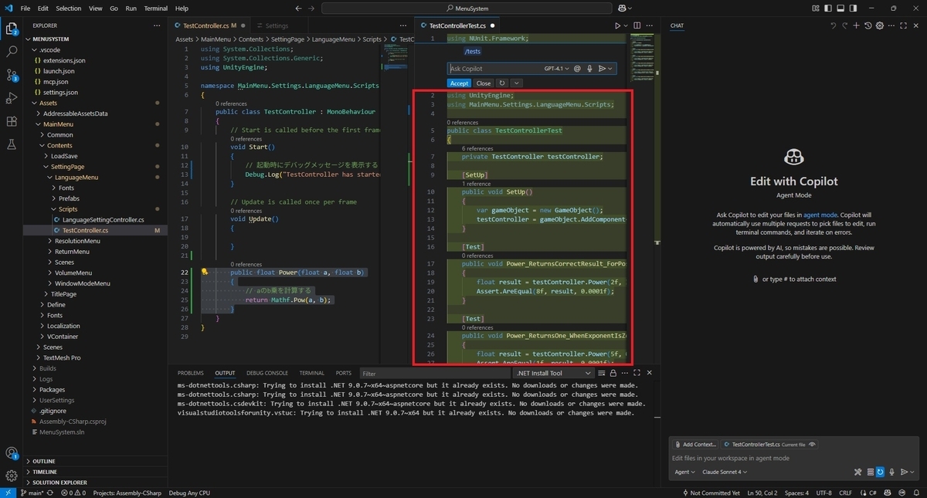Toggle primary side bar layout button
The image size is (927, 498).
coord(827,8)
